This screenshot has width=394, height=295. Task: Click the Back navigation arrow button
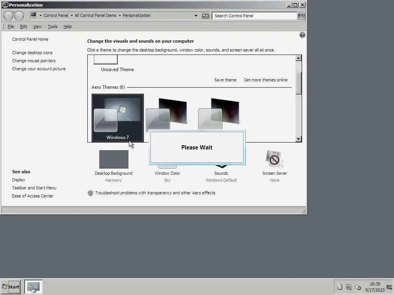click(x=8, y=16)
